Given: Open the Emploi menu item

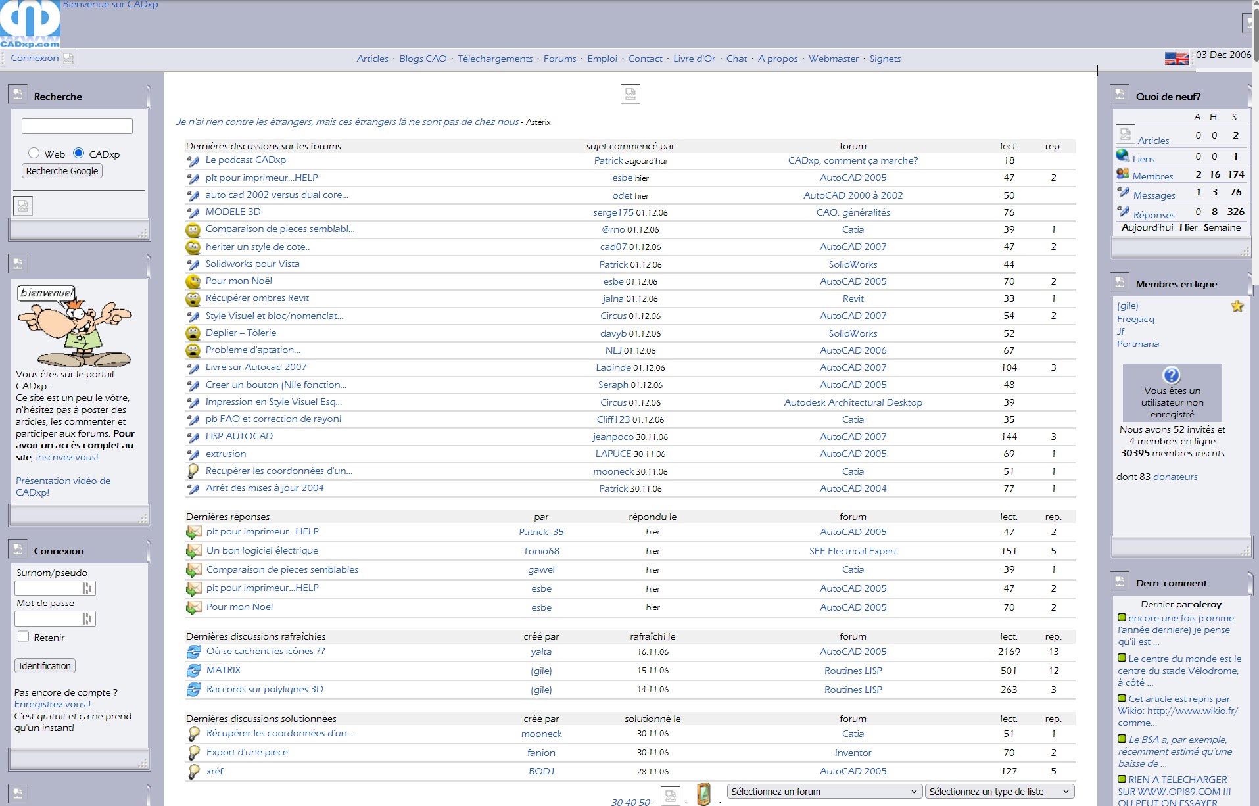Looking at the screenshot, I should coord(602,59).
